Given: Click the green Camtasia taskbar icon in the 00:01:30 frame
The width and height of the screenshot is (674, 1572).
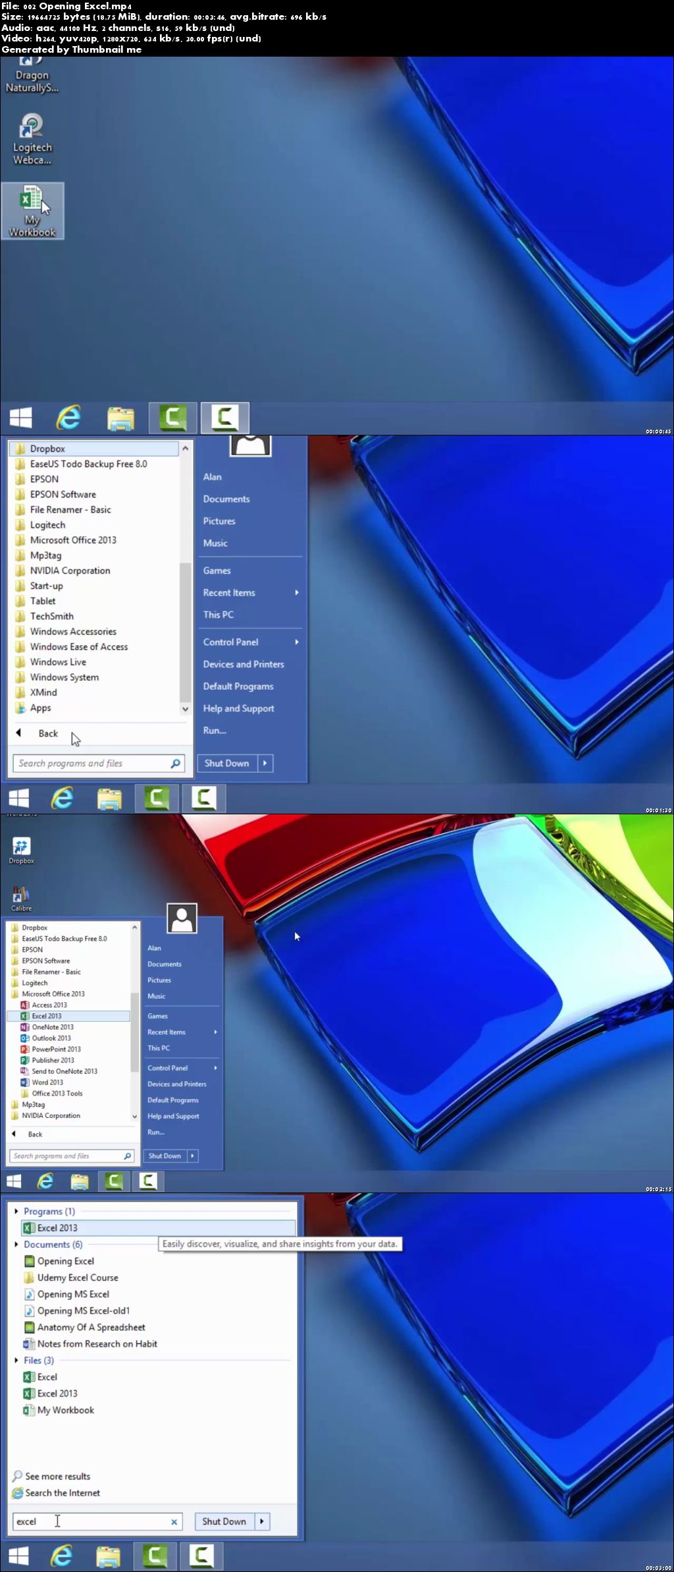Looking at the screenshot, I should 157,798.
